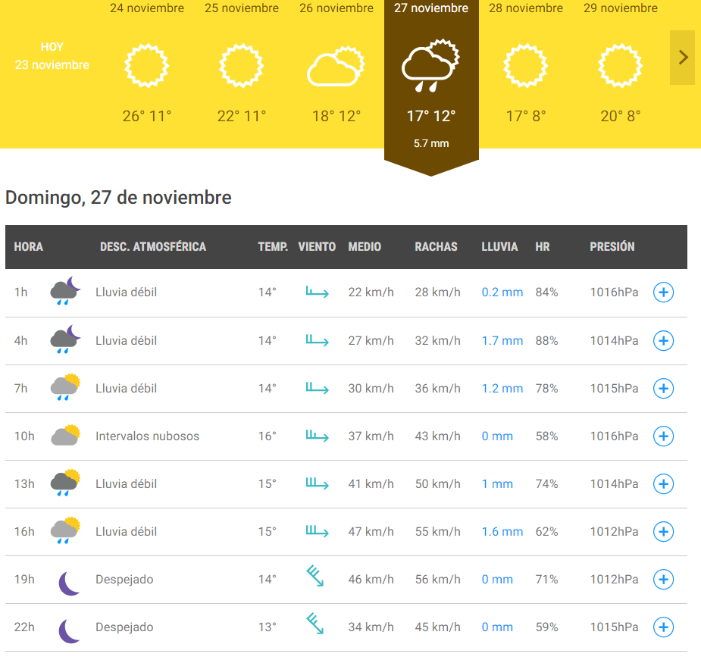This screenshot has width=701, height=663.
Task: Show extra info for the 22h row
Action: [x=663, y=627]
